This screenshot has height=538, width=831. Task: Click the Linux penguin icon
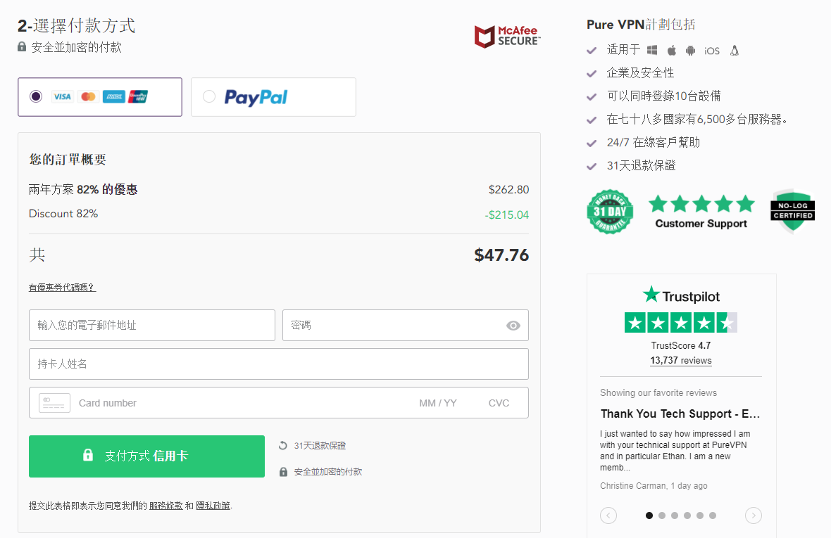tap(734, 50)
